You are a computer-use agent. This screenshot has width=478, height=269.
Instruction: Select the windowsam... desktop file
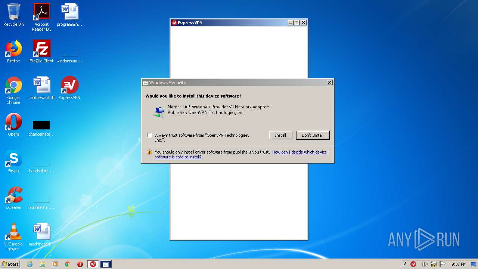tap(69, 55)
